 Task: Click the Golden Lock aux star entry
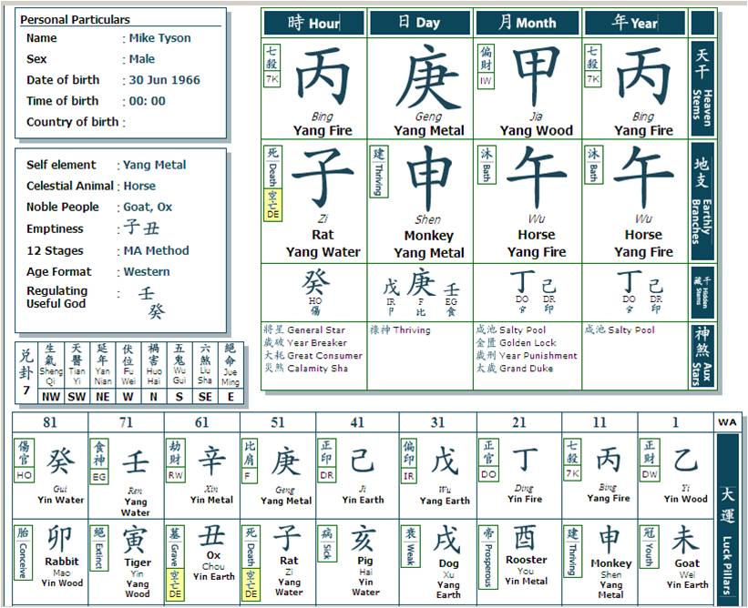click(517, 342)
